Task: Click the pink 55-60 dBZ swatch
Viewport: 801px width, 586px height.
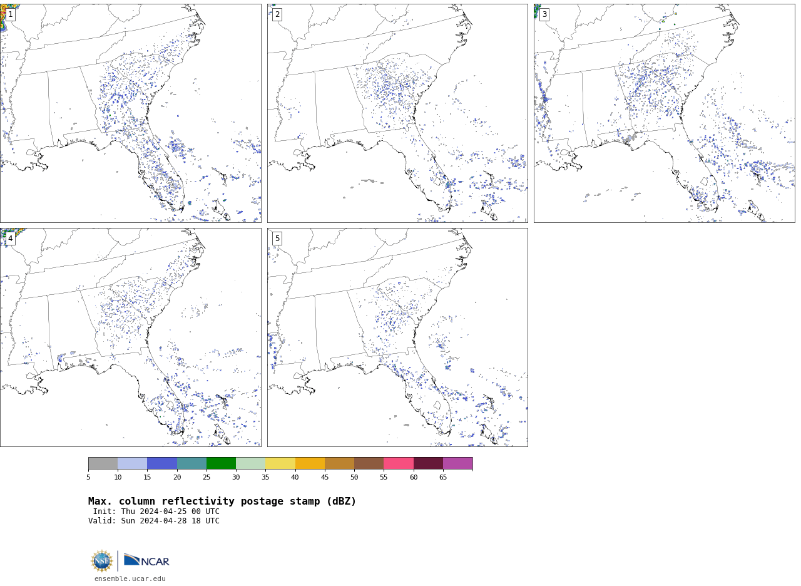Action: (399, 463)
